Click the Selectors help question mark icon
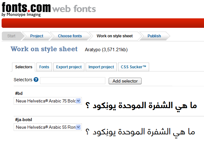 pyautogui.click(x=36, y=80)
